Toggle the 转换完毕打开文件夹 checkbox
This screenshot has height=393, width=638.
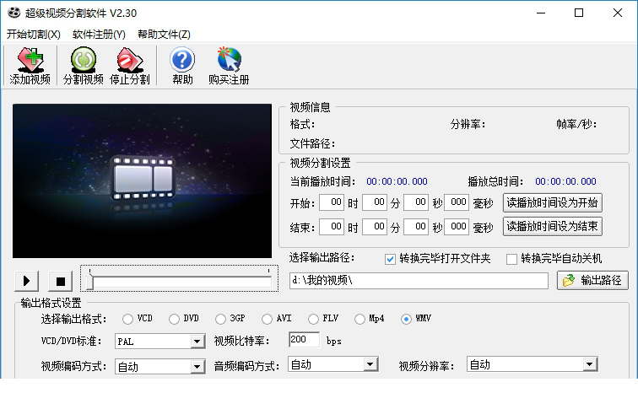[x=391, y=259]
